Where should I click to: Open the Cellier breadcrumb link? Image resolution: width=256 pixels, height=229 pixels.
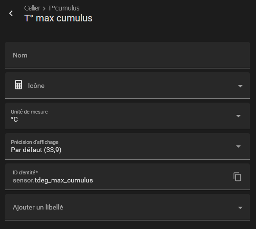coord(32,8)
